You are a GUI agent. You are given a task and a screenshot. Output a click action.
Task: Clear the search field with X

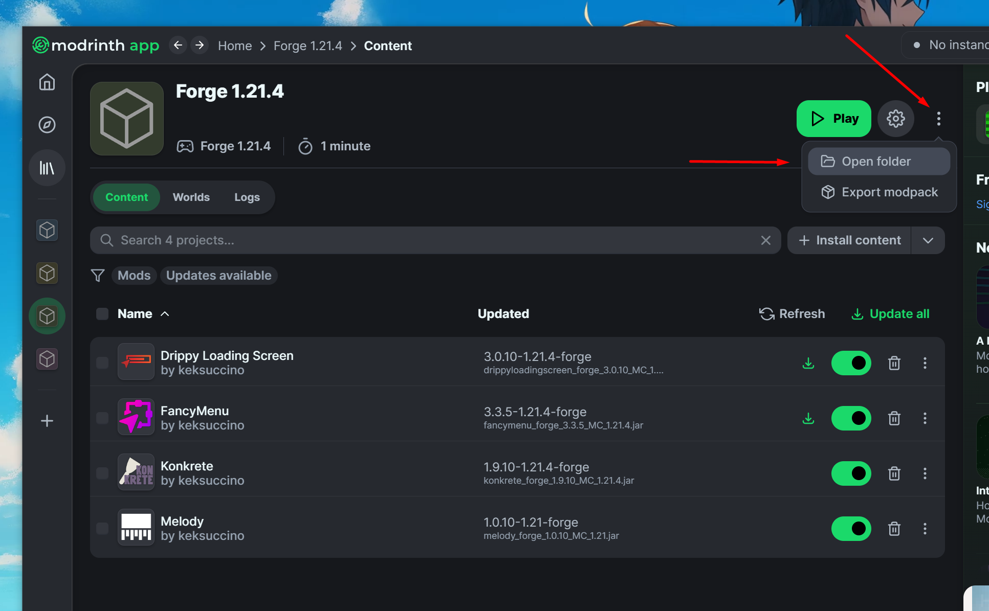(x=765, y=240)
